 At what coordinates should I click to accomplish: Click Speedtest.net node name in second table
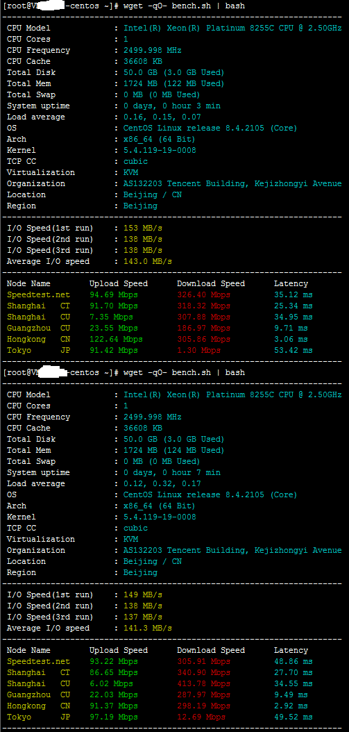coord(38,661)
